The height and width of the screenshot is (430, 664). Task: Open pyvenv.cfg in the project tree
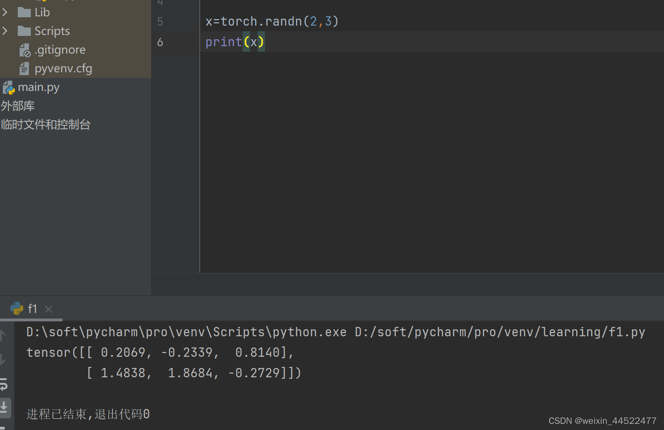pyautogui.click(x=63, y=69)
